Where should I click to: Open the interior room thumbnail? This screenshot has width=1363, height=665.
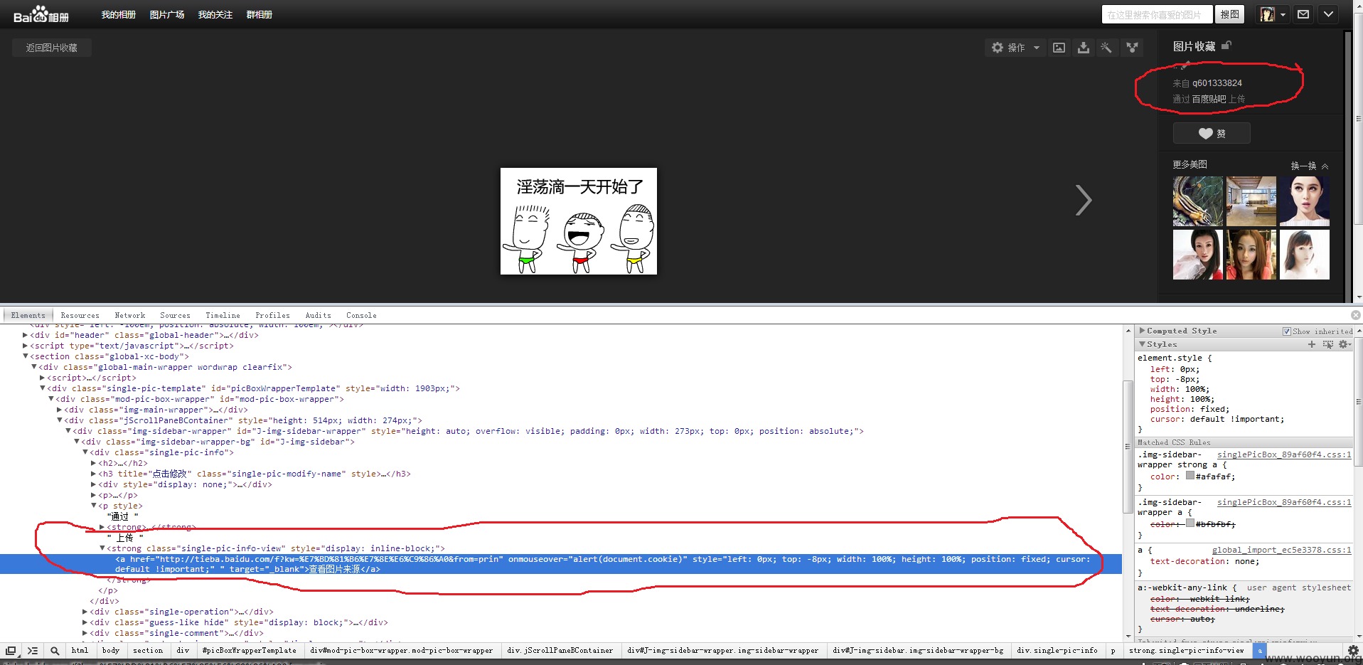[1251, 201]
